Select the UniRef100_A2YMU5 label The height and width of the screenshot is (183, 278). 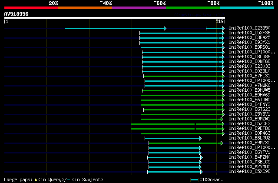(249, 167)
